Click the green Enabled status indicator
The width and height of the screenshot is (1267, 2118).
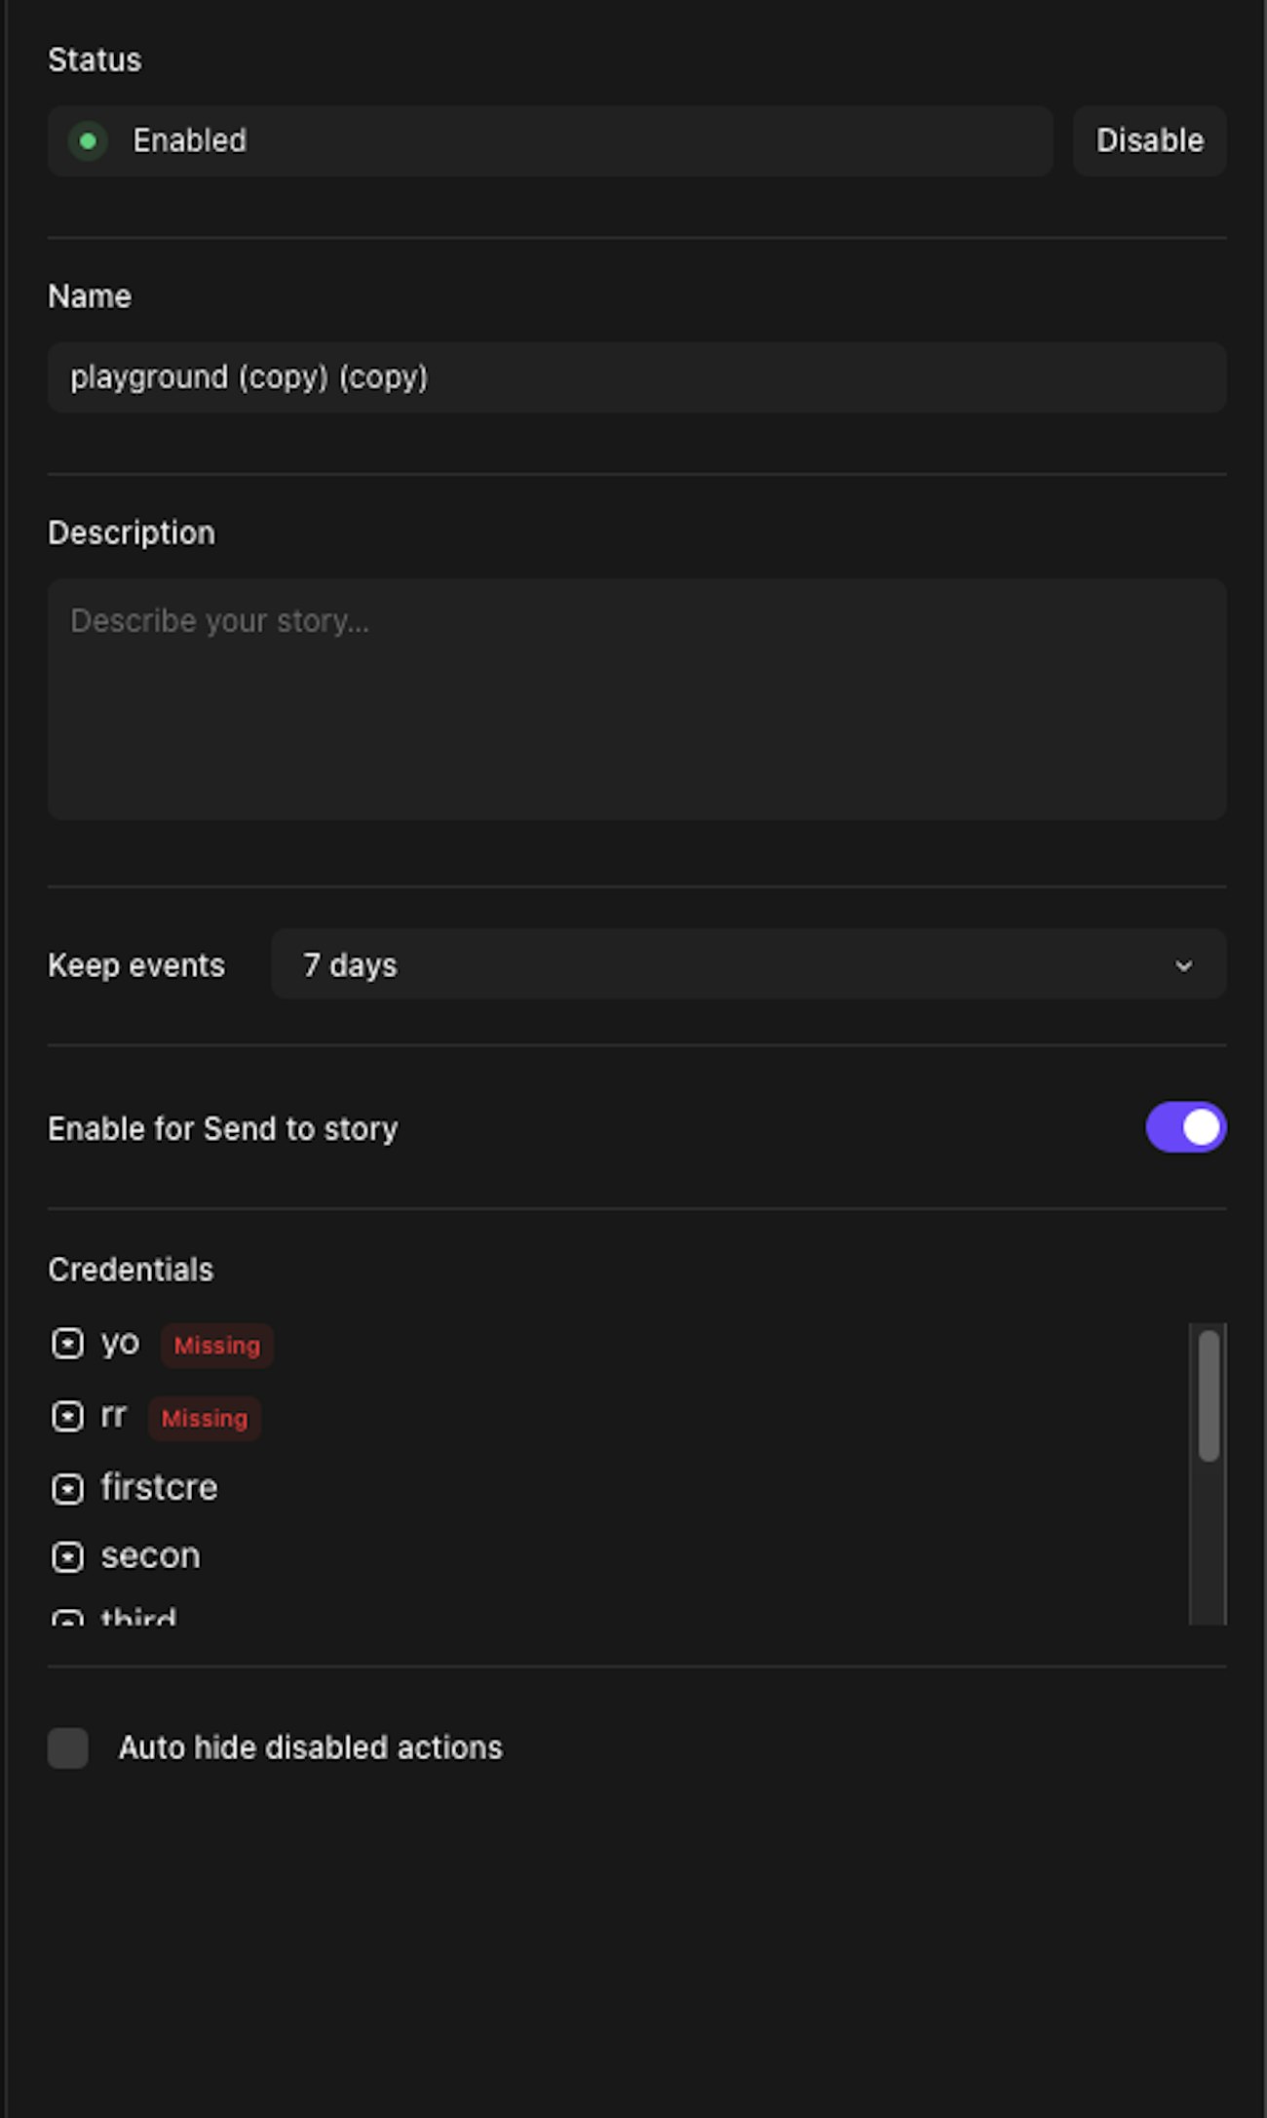88,141
